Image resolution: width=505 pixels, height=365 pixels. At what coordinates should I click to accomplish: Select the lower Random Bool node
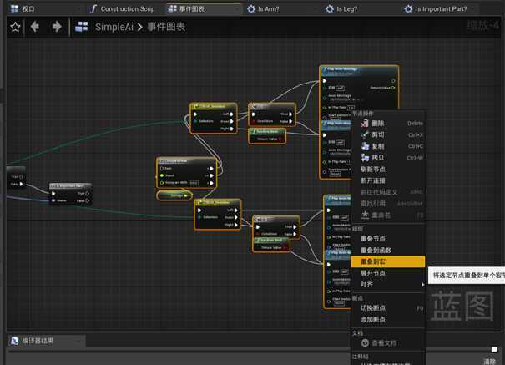point(271,244)
